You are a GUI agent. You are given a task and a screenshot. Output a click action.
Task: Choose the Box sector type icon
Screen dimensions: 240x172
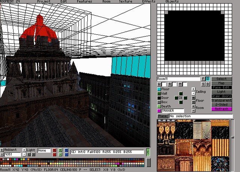pyautogui.click(x=159, y=102)
